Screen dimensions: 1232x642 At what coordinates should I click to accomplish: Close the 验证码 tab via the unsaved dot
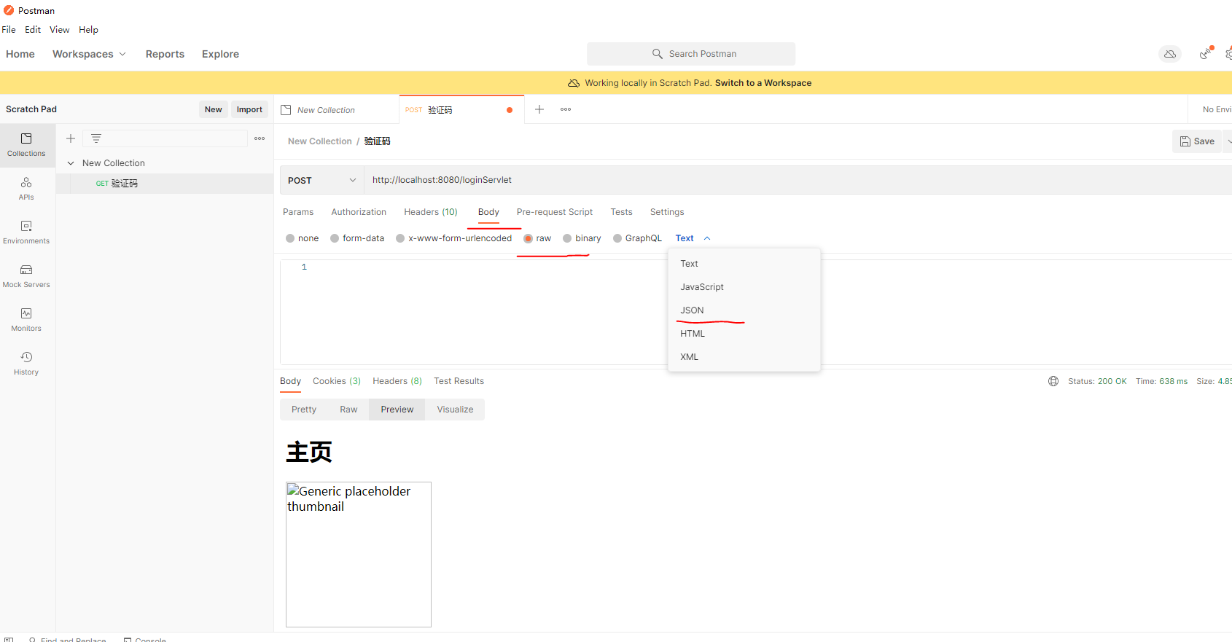click(510, 110)
